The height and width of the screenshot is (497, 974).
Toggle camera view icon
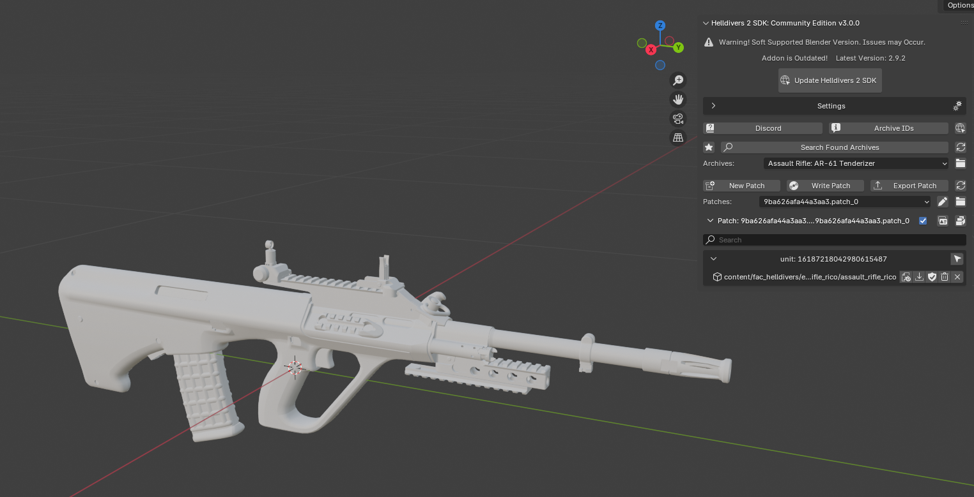pyautogui.click(x=678, y=119)
